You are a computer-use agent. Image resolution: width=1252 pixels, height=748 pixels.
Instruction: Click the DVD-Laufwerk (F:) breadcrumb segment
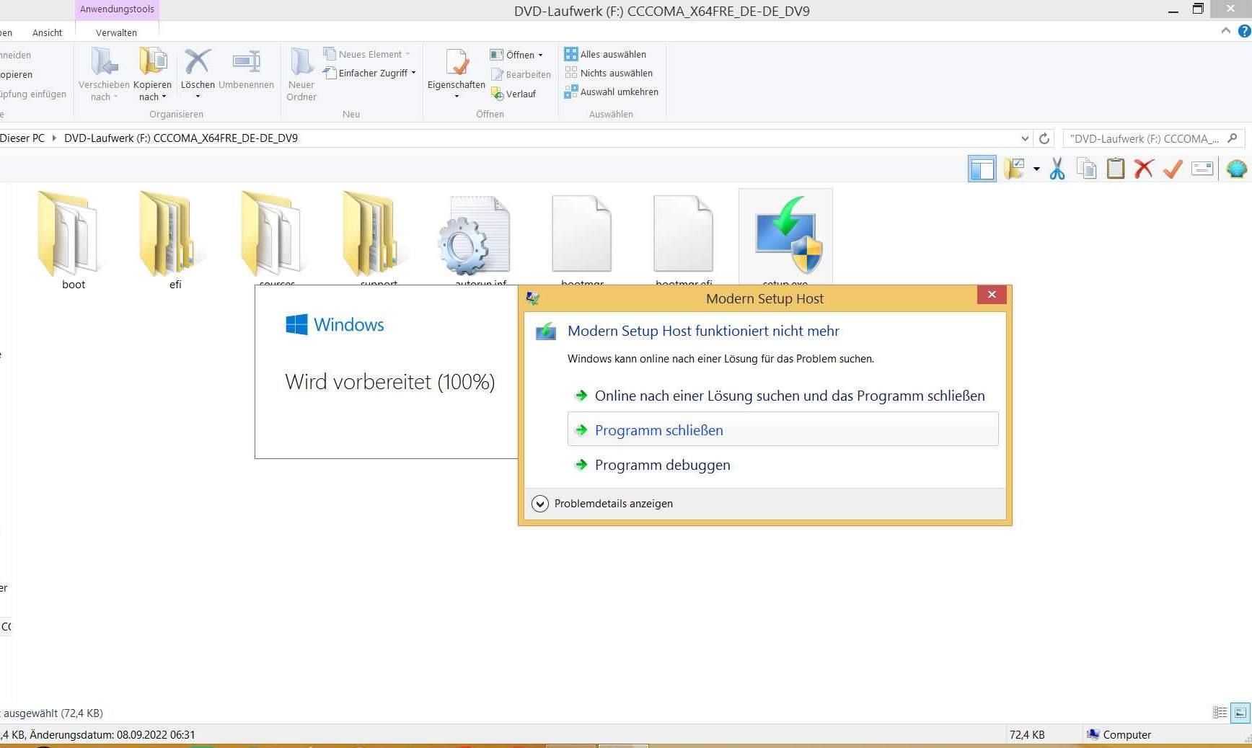[x=181, y=138]
